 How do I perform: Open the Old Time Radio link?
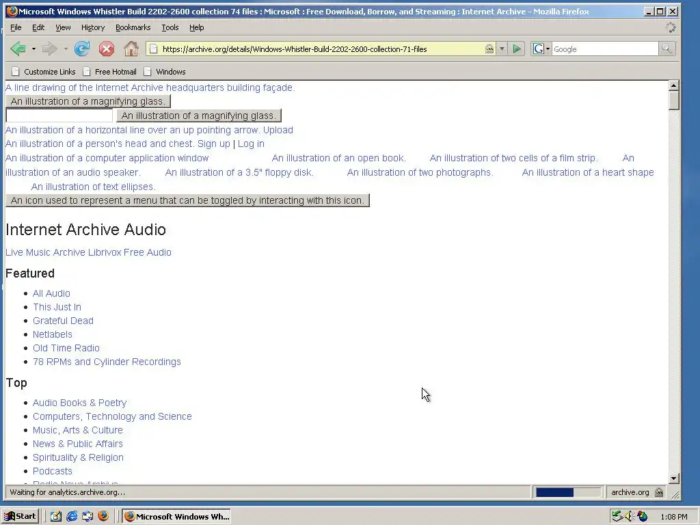(66, 348)
